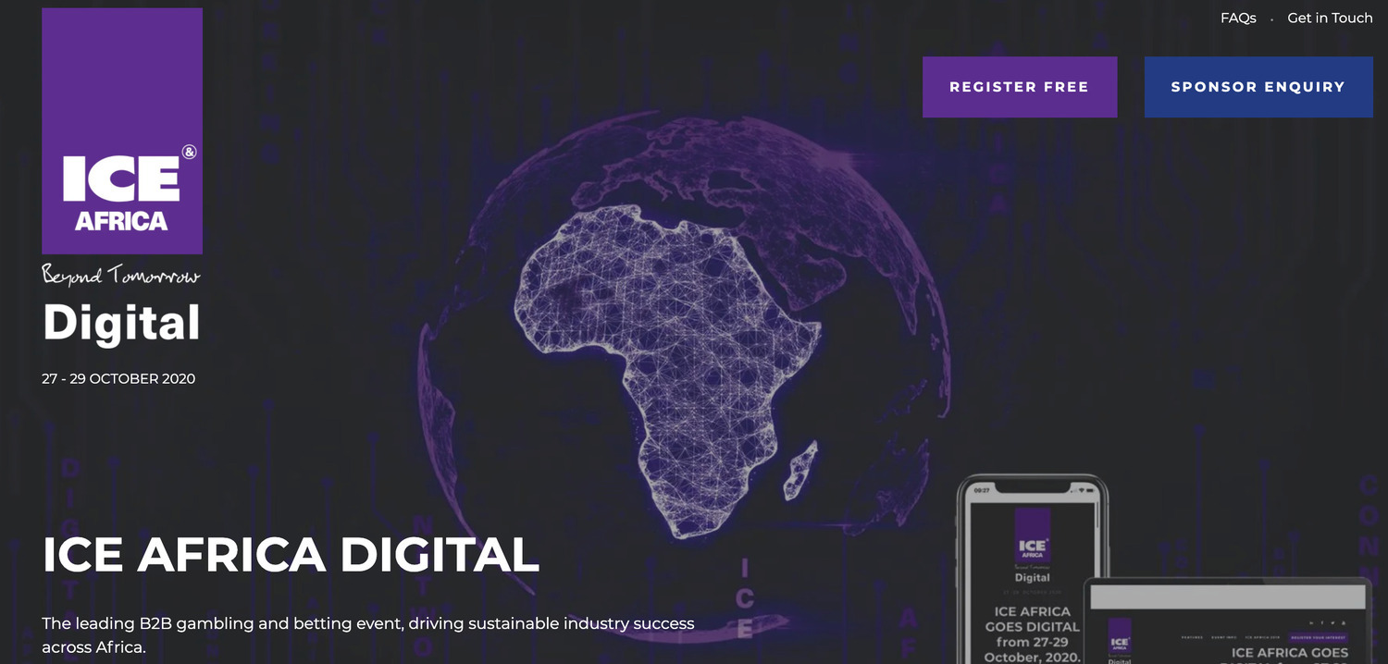Click the registered ampersand symbol in the logo
Screen dimensions: 1388x664
(189, 153)
